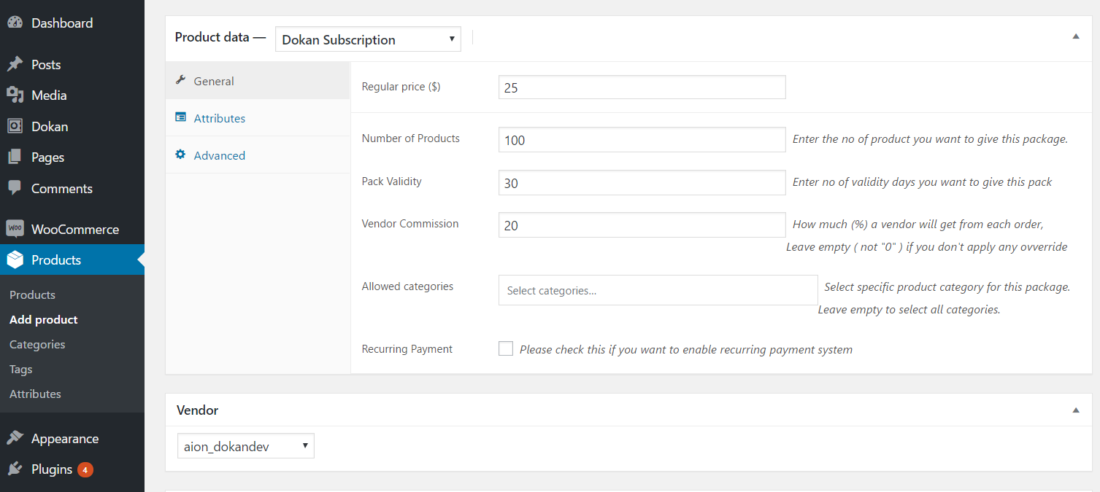This screenshot has height=492, width=1100.
Task: Open the aion_dokandev vendor dropdown
Action: click(246, 446)
